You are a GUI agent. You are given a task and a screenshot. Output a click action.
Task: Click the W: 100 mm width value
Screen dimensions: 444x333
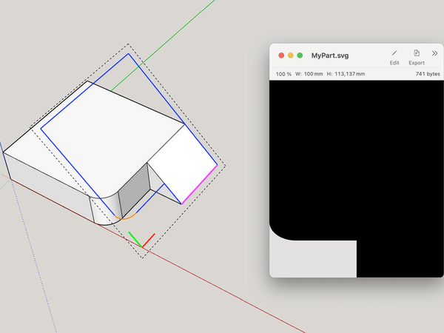309,74
